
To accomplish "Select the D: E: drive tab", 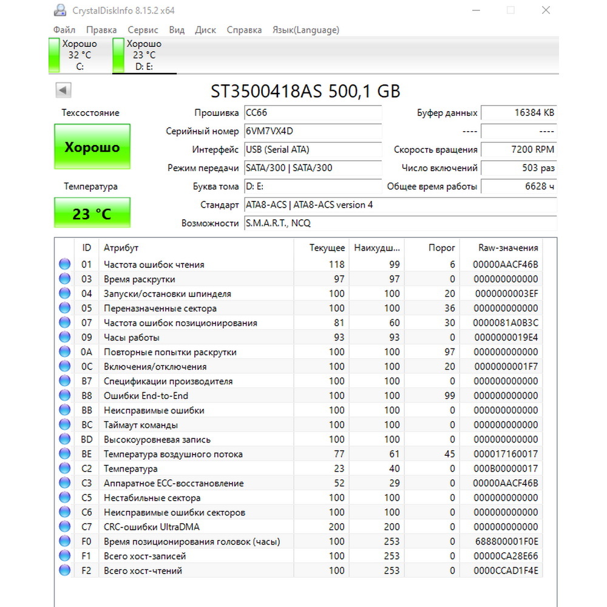I will [144, 55].
